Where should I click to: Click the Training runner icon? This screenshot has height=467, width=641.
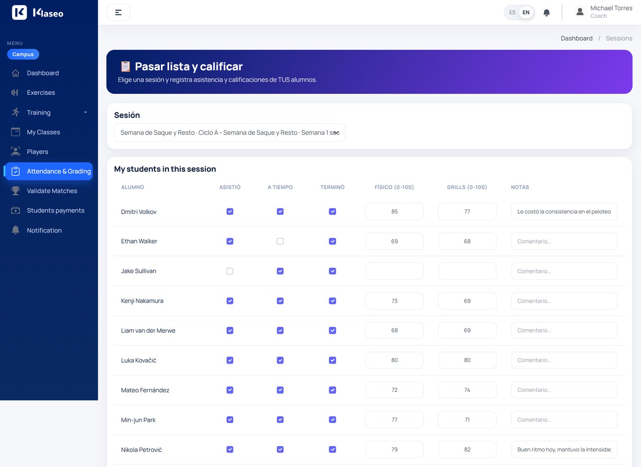coord(16,112)
